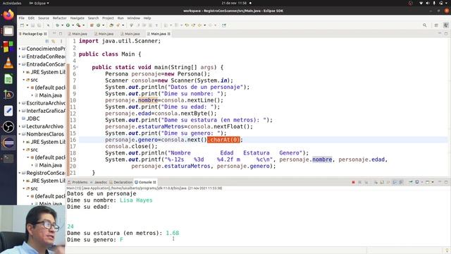Viewport: 451px width, 254px height.
Task: Open the Project menu
Action: point(108,18)
